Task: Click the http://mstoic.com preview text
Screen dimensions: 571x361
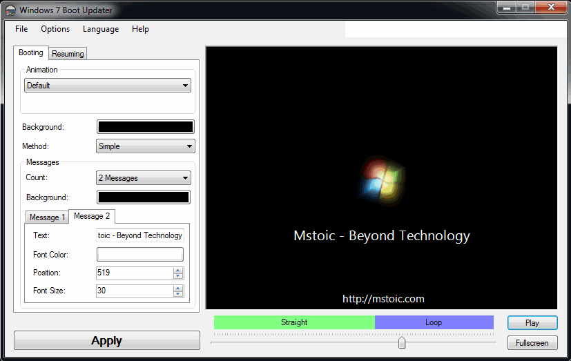Action: pos(383,299)
